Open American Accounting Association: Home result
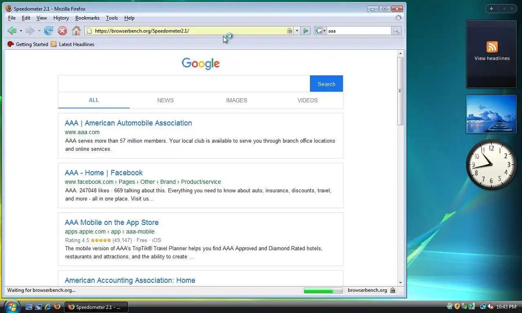Screen dimensions: 522x313 tap(130, 280)
